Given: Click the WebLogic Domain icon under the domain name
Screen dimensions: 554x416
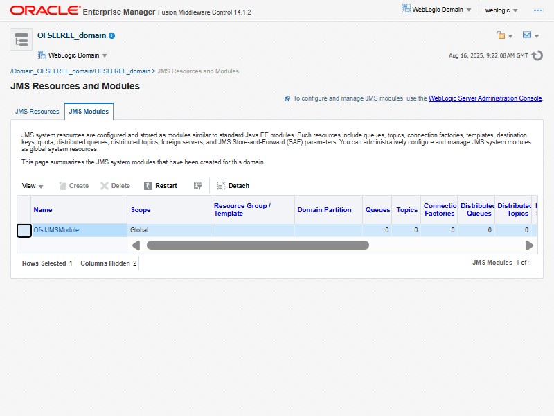Looking at the screenshot, I should [42, 55].
